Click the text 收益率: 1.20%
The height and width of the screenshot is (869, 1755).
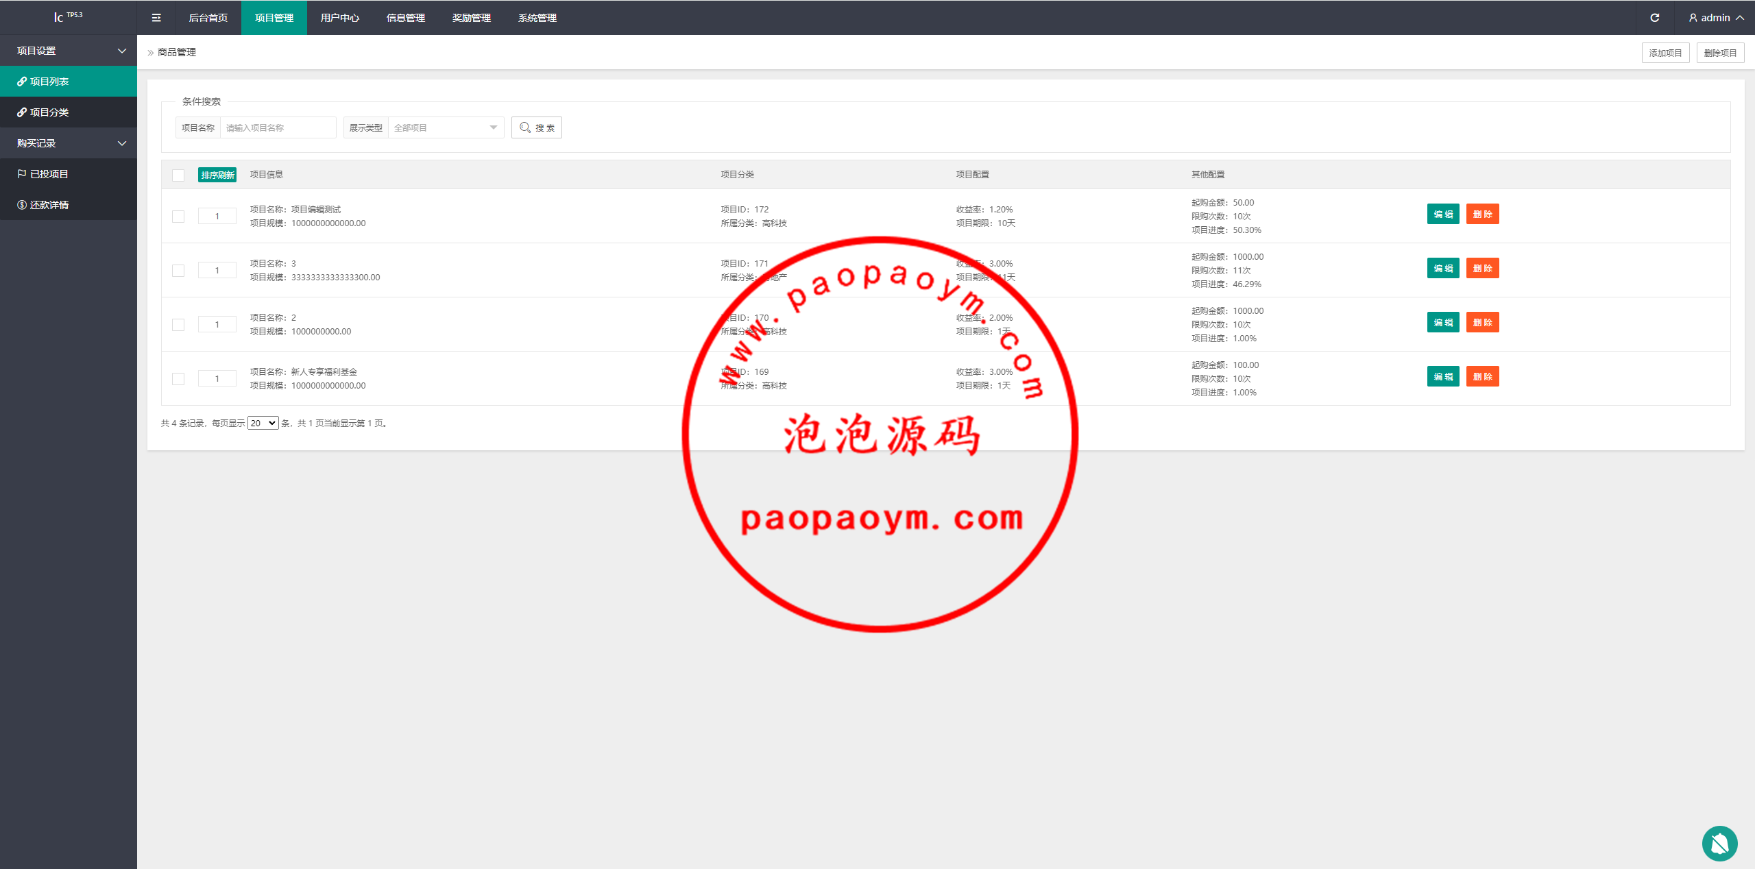pos(984,210)
